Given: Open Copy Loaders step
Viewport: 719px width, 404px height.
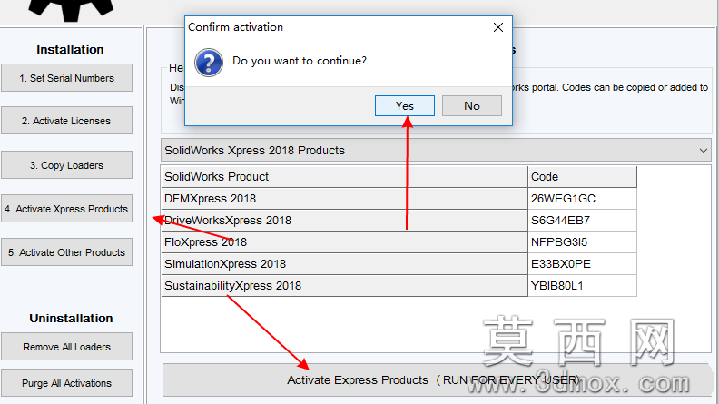Looking at the screenshot, I should tap(66, 165).
